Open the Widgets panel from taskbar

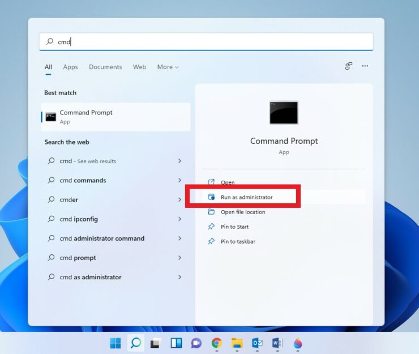176,343
